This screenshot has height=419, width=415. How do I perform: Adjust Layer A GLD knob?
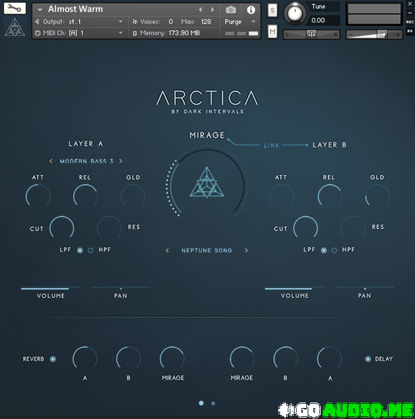[133, 196]
